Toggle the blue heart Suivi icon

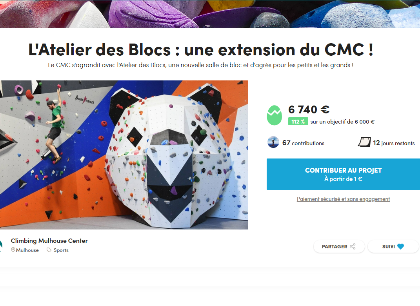[x=400, y=246]
